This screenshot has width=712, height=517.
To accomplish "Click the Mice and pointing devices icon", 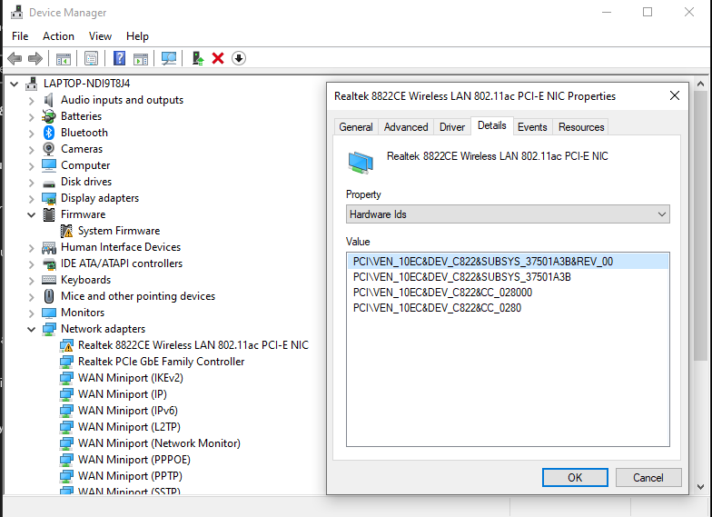I will click(x=49, y=296).
